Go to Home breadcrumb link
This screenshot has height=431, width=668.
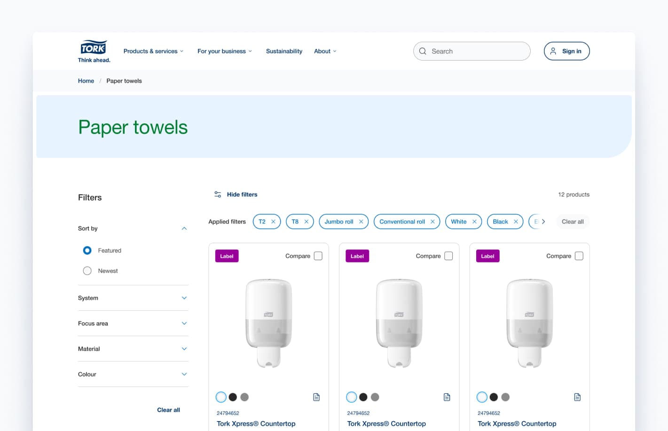coord(86,81)
